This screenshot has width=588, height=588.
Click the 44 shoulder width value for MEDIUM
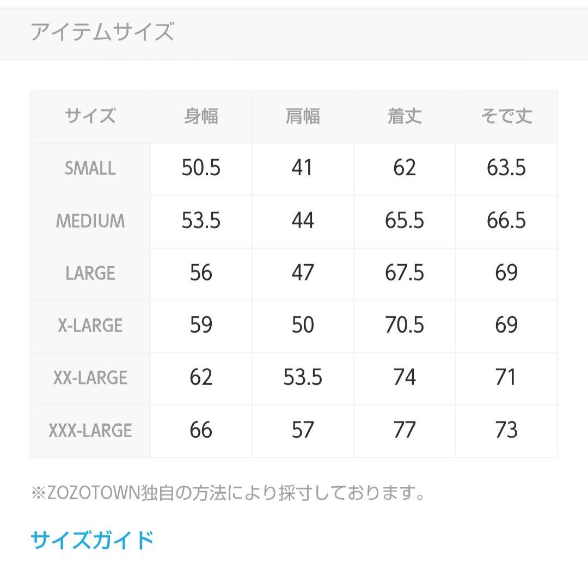point(303,221)
